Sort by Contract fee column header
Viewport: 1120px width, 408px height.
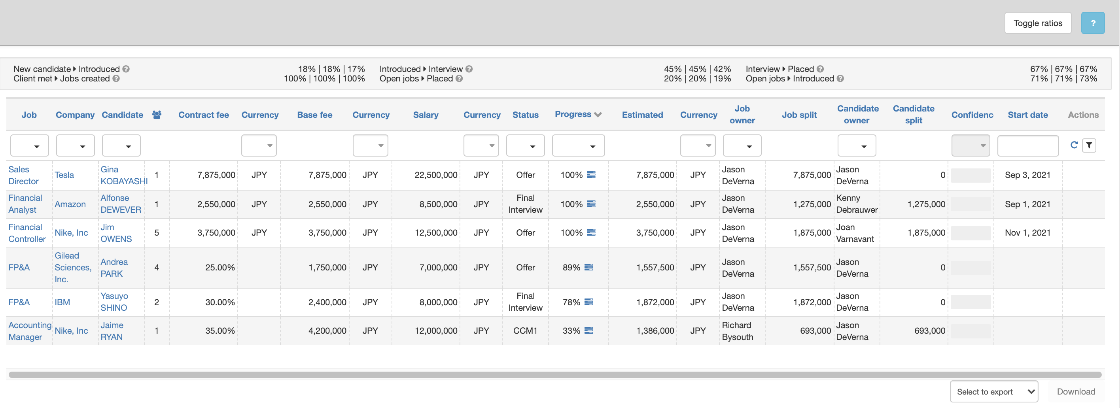[x=204, y=115]
